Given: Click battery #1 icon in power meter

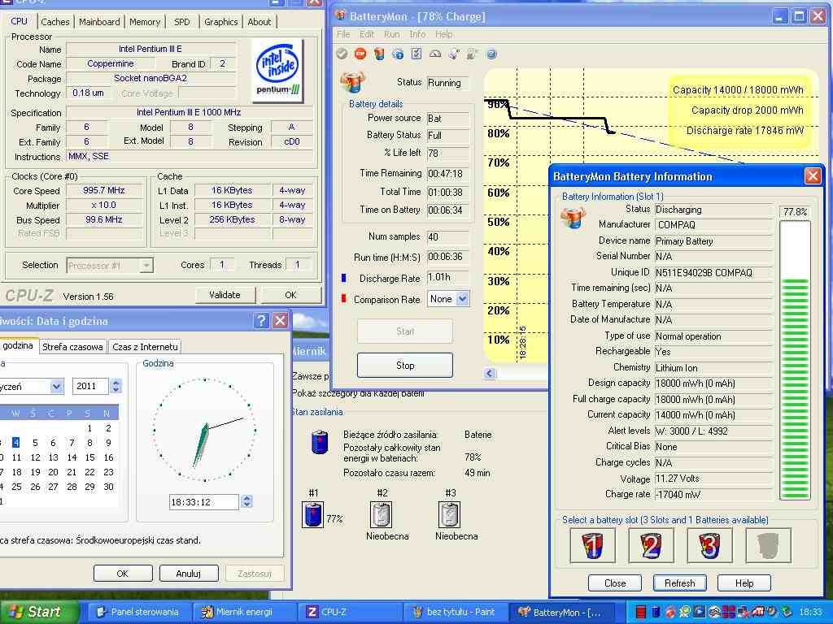Looking at the screenshot, I should click(312, 514).
